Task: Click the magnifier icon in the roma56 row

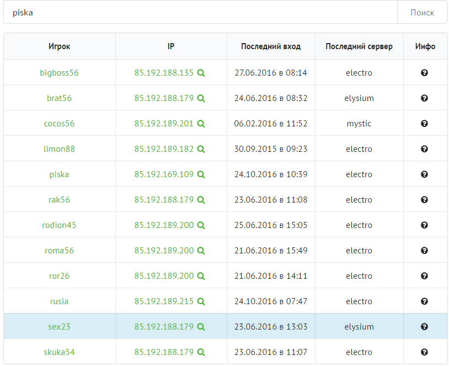Action: coord(201,251)
